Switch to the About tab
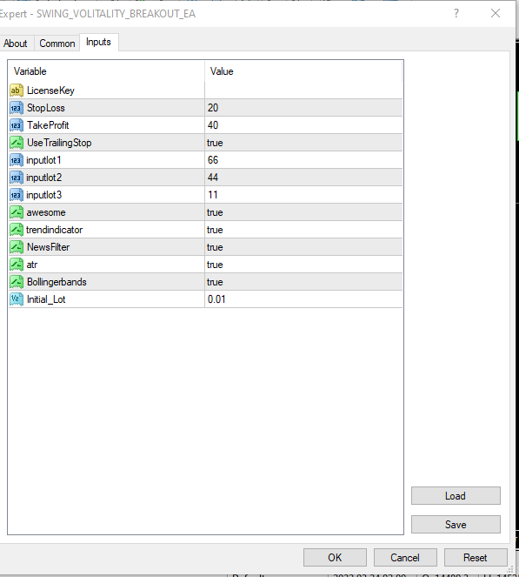This screenshot has height=577, width=519. pyautogui.click(x=16, y=44)
